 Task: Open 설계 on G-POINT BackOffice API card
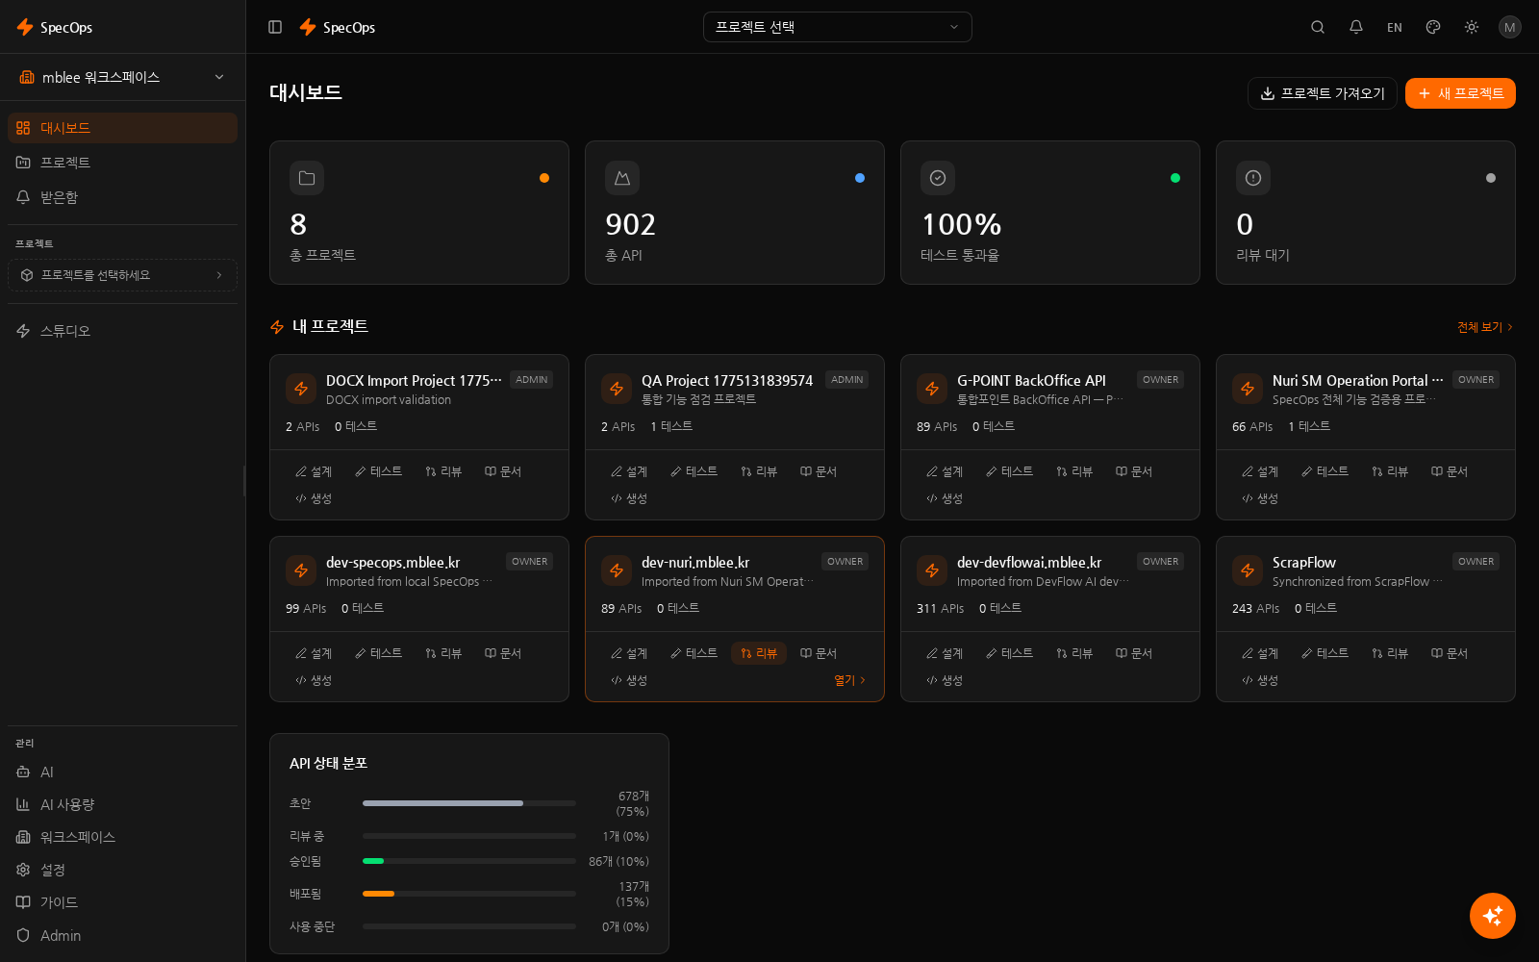point(945,471)
